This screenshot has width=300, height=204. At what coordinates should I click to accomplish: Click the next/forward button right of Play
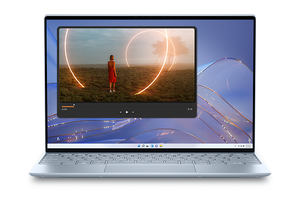[133, 112]
